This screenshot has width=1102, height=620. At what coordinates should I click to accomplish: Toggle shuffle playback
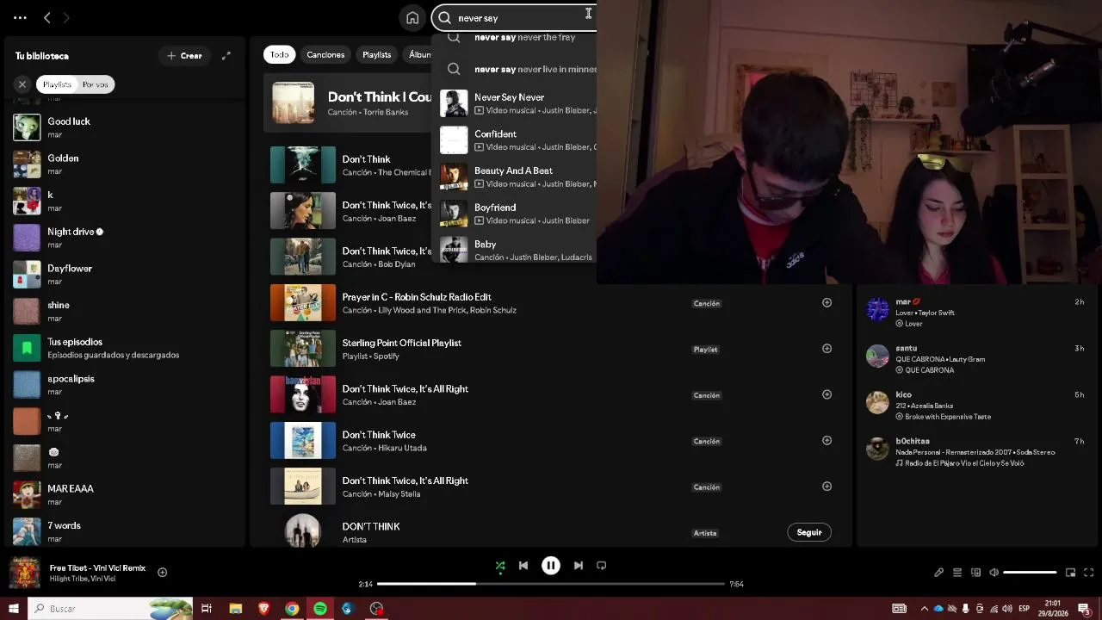click(500, 566)
